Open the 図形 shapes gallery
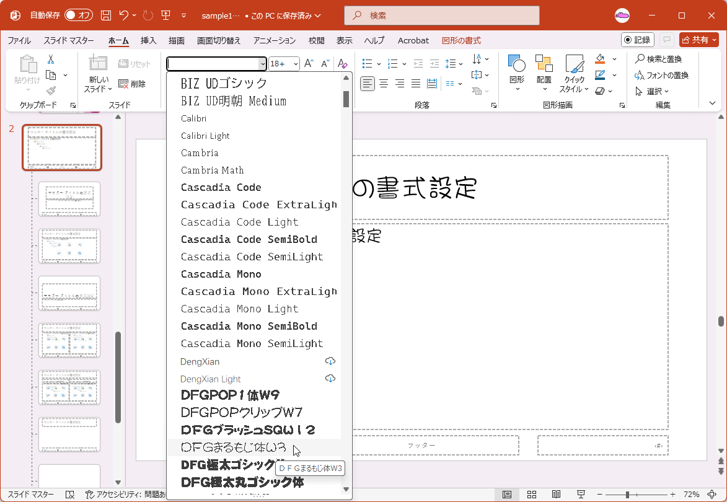 coord(517,73)
